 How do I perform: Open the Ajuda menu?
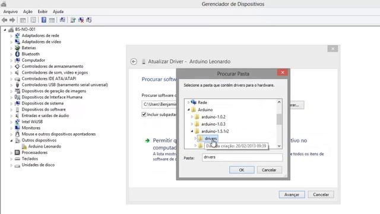[58, 11]
